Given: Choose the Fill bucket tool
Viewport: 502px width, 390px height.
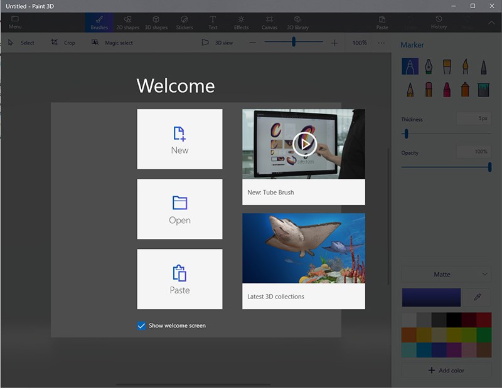Looking at the screenshot, I should pos(483,89).
